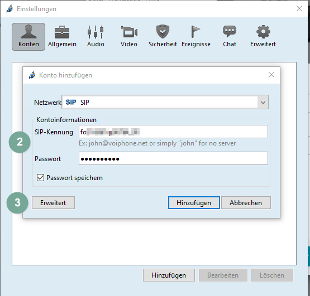Image resolution: width=310 pixels, height=296 pixels.
Task: Click the Jitsi icon in Konto hinzufügen title
Action: [32, 75]
